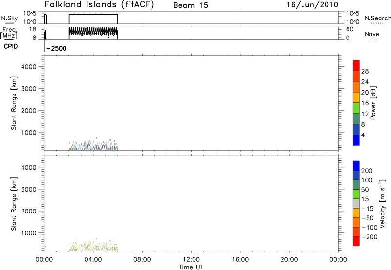Click the 'N.Search' legend label
The width and height of the screenshot is (391, 270).
tap(377, 18)
